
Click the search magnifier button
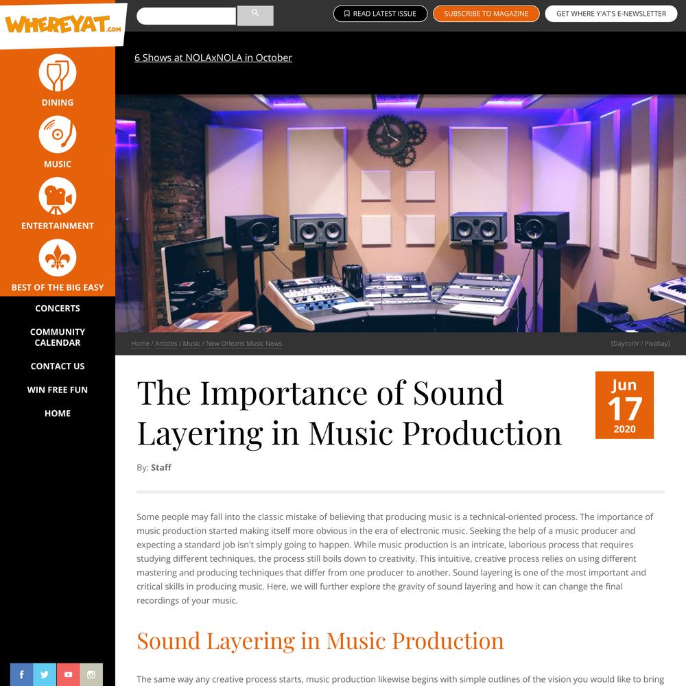coord(255,16)
